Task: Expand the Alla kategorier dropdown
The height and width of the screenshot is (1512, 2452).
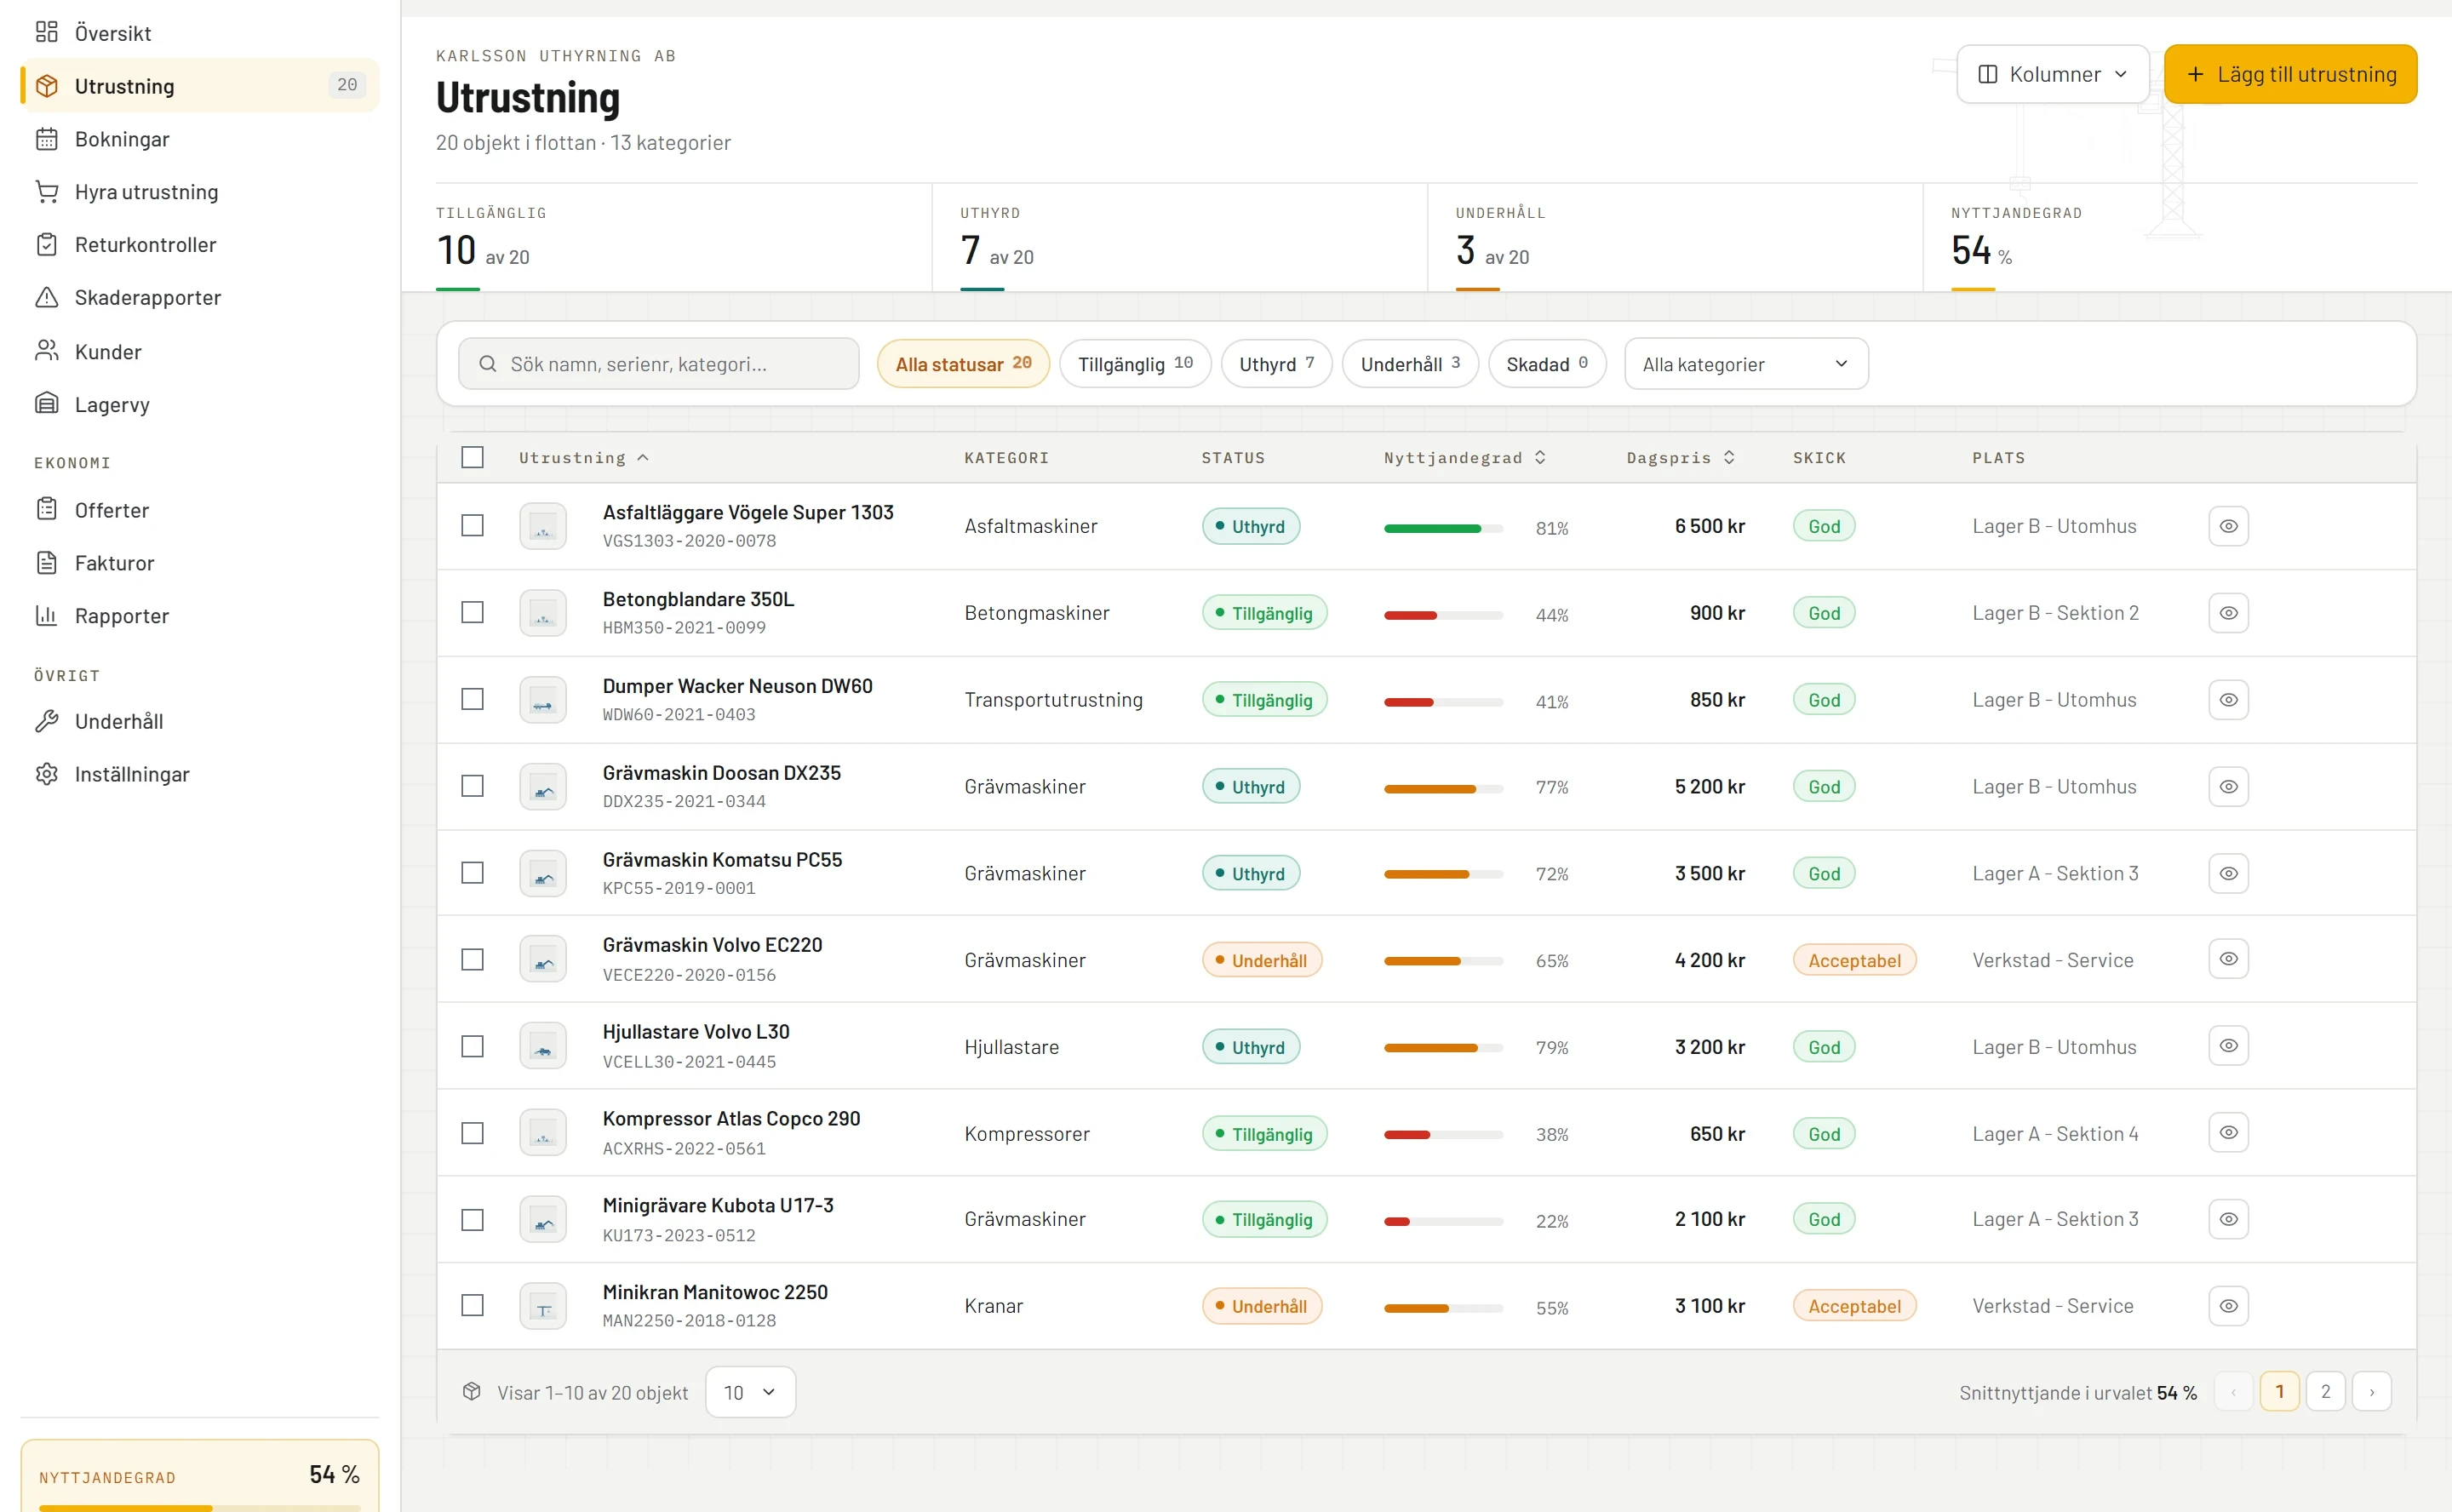Action: (1745, 364)
